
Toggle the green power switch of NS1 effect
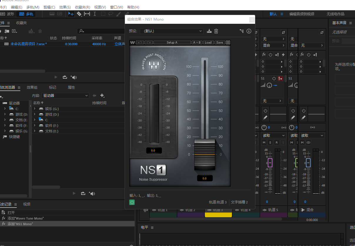(x=132, y=202)
